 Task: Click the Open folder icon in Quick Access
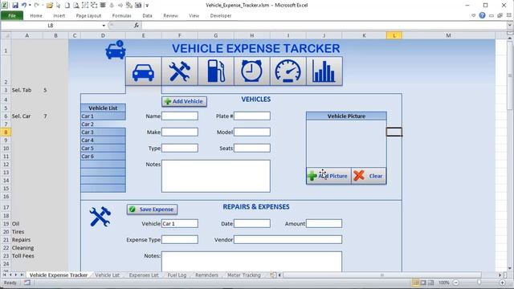pyautogui.click(x=50, y=6)
